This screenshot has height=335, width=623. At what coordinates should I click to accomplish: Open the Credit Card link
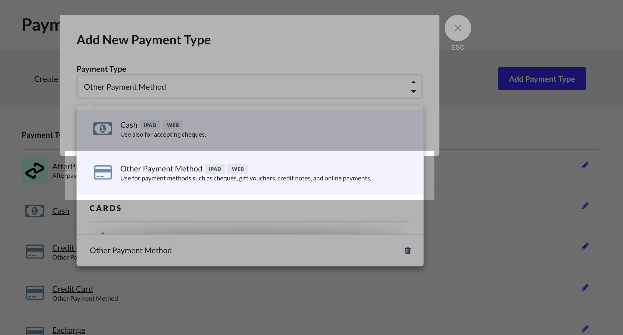[73, 289]
